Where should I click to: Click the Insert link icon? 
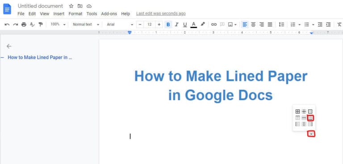point(214,25)
